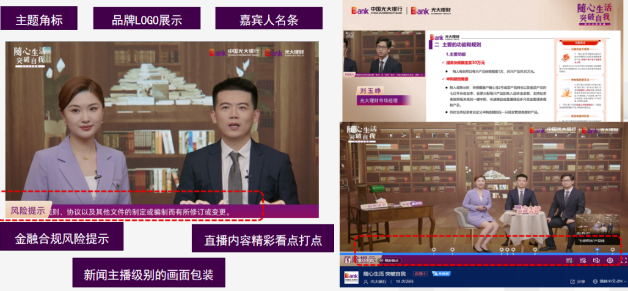Screen dimensions: 628x291
Task: Toggle the 精彩看点 highlights button
Action: pos(390,260)
